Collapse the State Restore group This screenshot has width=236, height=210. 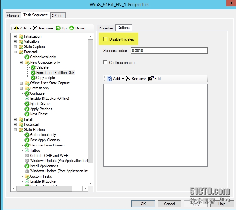(x=15, y=130)
